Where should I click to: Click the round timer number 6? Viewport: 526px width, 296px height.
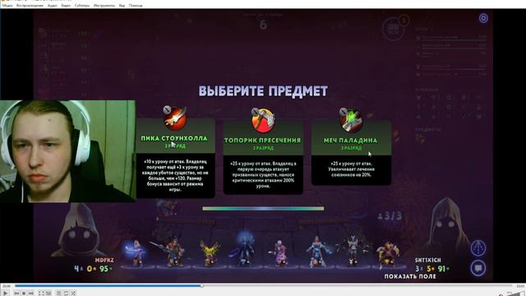[x=263, y=25]
